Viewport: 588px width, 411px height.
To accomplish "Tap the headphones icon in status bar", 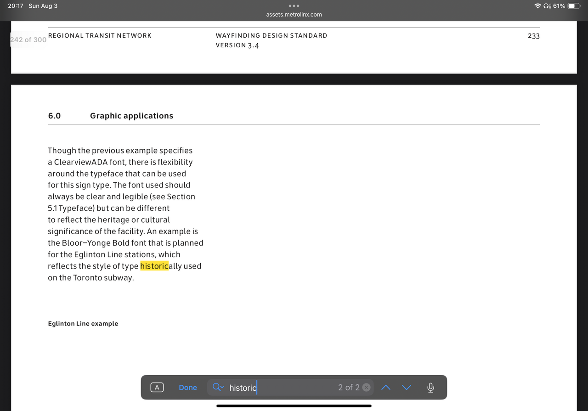I will tap(547, 6).
